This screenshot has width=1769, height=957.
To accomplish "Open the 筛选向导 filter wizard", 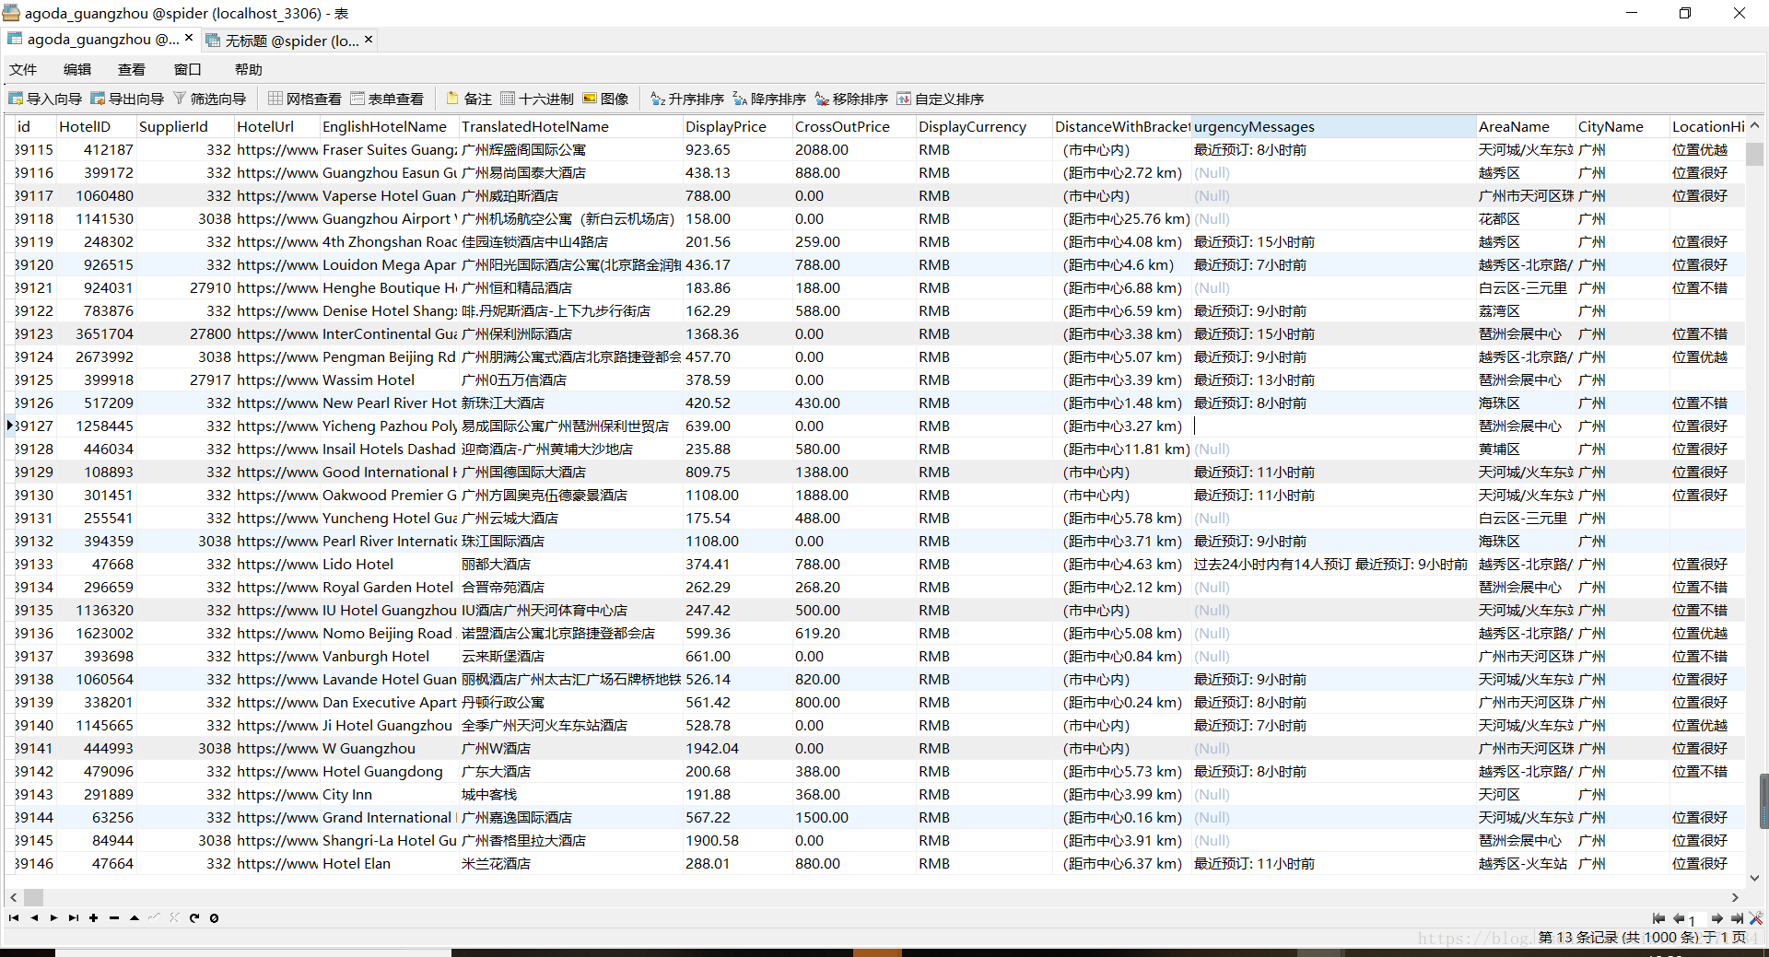I will [x=209, y=99].
